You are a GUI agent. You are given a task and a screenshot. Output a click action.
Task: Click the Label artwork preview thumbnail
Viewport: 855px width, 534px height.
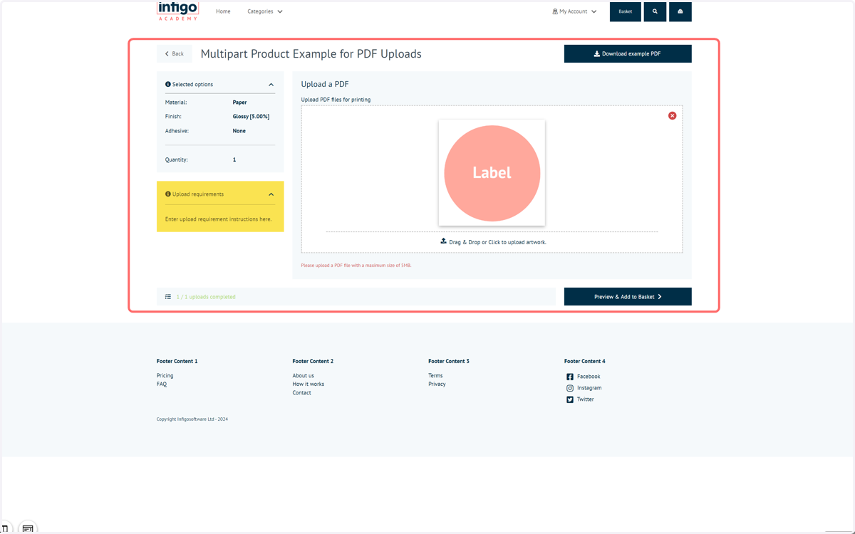pos(492,172)
